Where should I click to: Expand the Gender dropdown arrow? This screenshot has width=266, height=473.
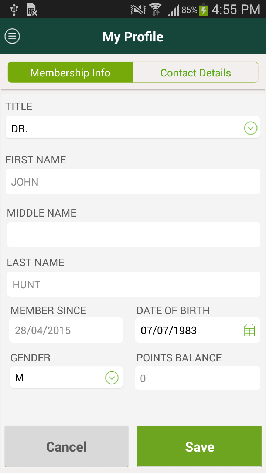[x=112, y=378]
